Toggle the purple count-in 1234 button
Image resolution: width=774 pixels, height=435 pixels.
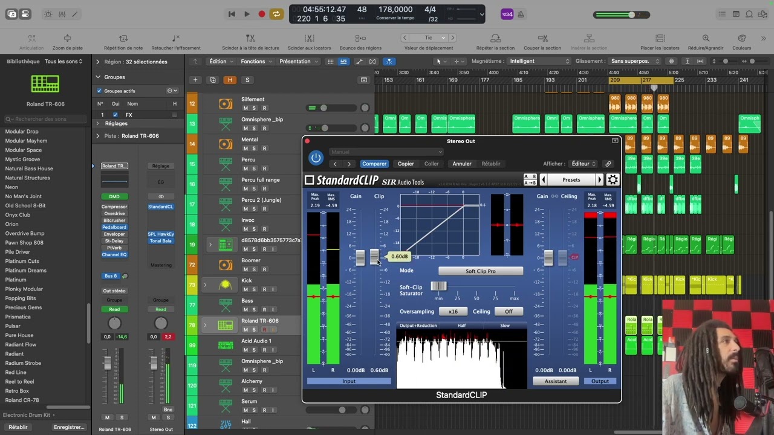point(507,14)
